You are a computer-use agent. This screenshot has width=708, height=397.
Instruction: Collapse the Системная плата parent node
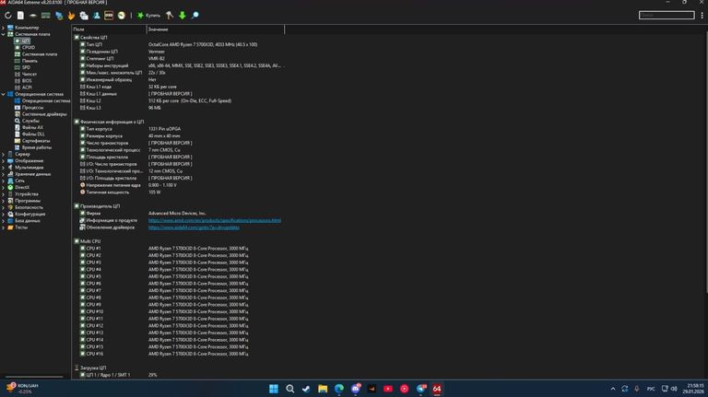[x=4, y=34]
